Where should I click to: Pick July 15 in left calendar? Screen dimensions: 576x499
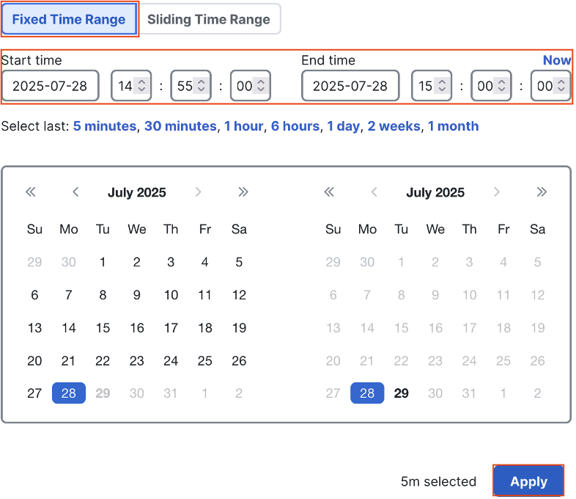pos(103,327)
